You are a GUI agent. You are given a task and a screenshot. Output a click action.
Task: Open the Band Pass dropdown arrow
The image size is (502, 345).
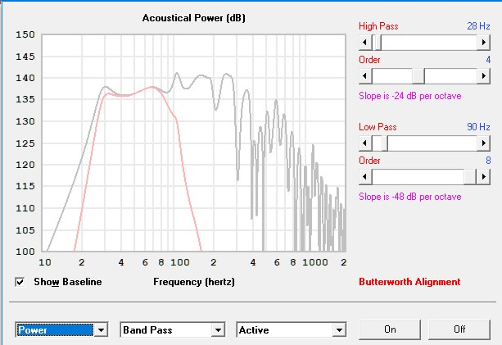(x=218, y=330)
